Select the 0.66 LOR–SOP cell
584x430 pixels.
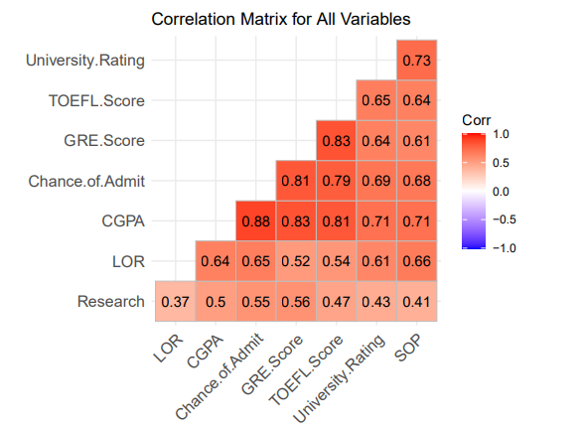tap(417, 261)
